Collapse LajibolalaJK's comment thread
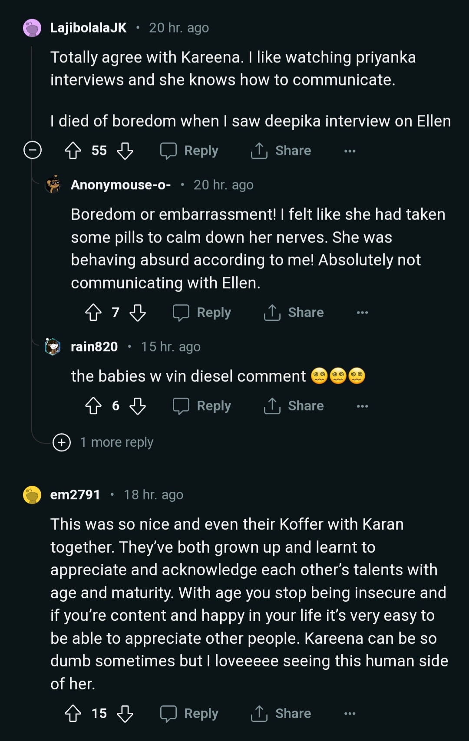 click(33, 150)
